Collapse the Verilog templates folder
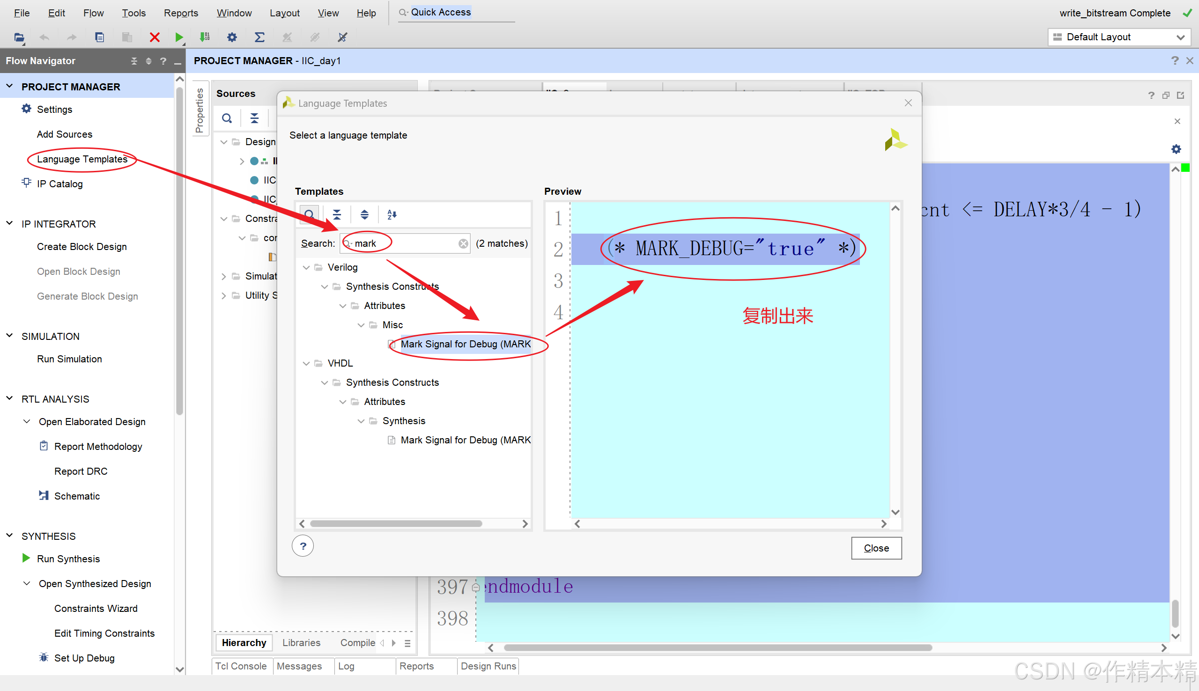Viewport: 1199px width, 691px height. (307, 268)
